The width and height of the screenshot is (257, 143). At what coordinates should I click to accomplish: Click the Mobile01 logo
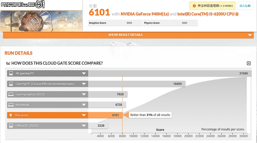22,4
